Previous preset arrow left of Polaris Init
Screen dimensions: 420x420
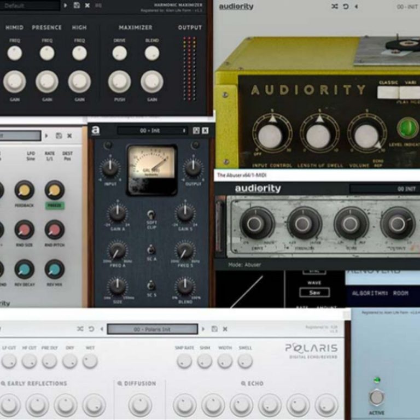[102, 329]
